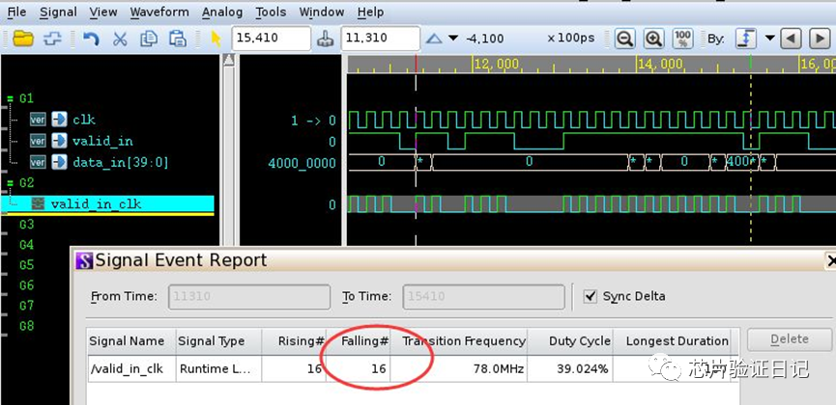This screenshot has height=405, width=836.
Task: Click the zoom in magnifier
Action: (x=653, y=39)
